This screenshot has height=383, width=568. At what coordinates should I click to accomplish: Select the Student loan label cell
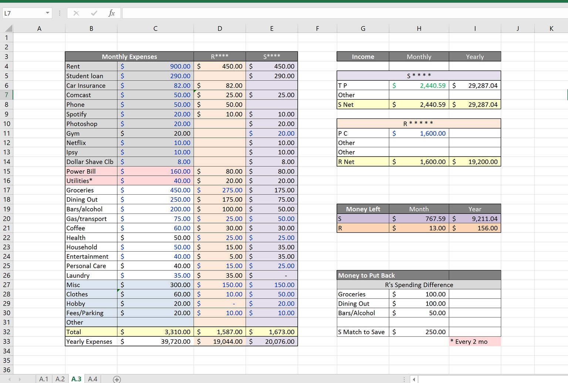(x=91, y=76)
